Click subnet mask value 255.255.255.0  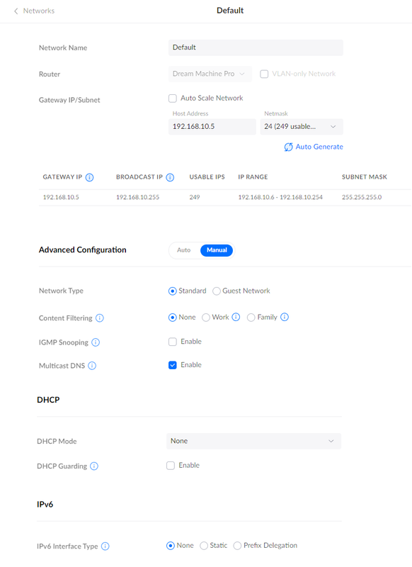click(x=362, y=197)
